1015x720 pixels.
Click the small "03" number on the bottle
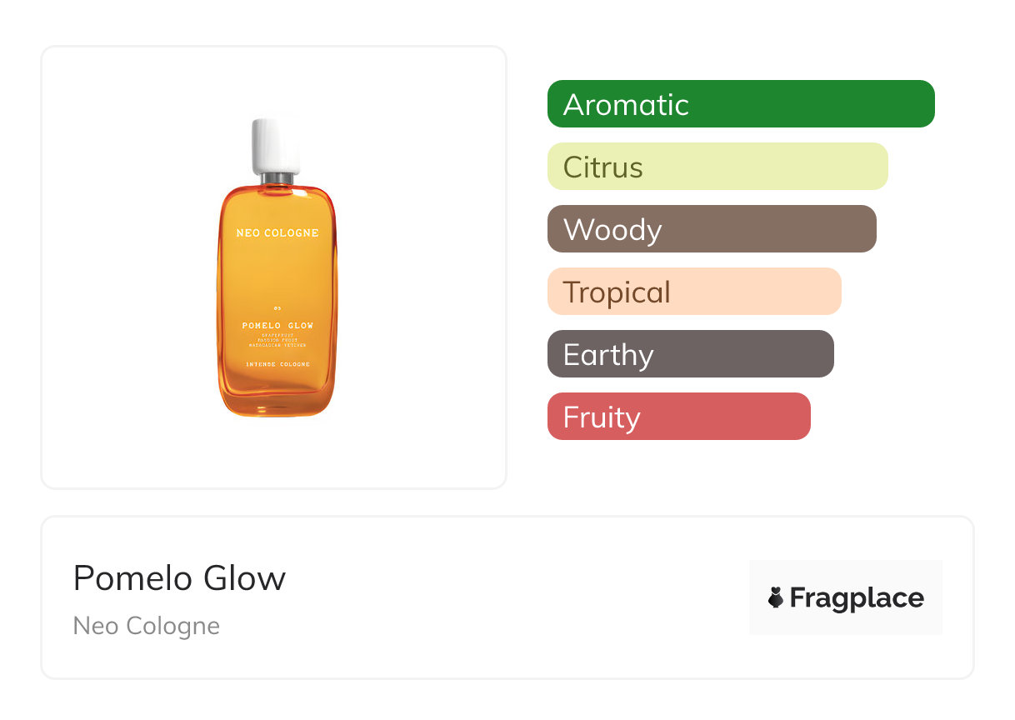[277, 309]
